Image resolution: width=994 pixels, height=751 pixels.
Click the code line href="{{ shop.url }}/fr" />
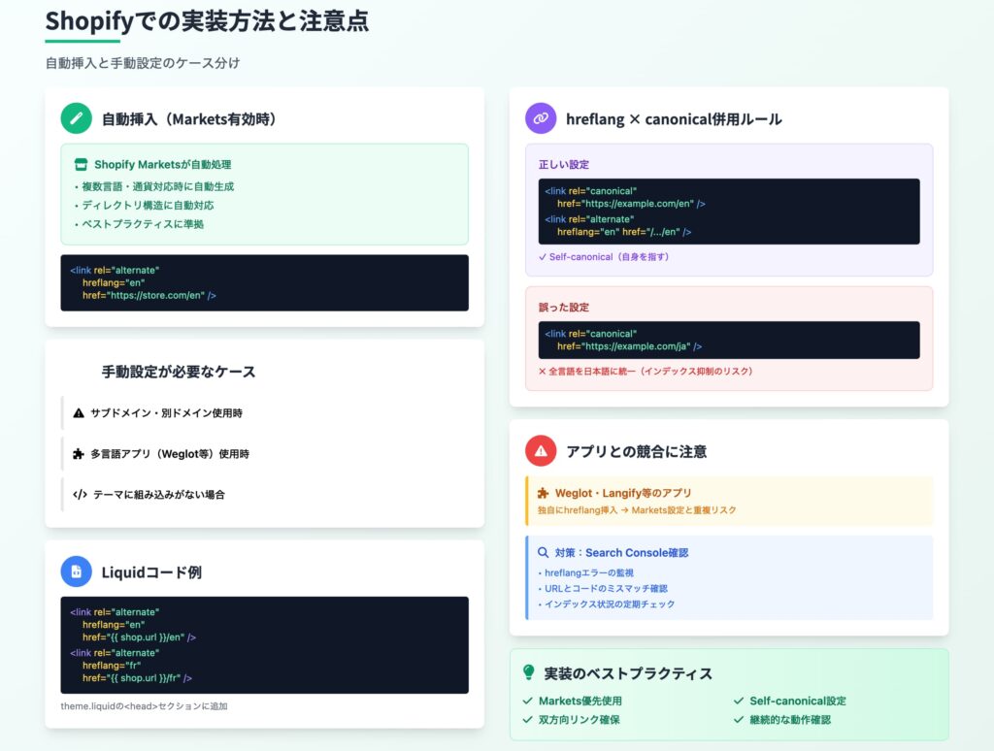pos(137,678)
